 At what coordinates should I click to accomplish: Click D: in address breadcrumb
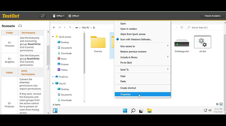point(94,27)
